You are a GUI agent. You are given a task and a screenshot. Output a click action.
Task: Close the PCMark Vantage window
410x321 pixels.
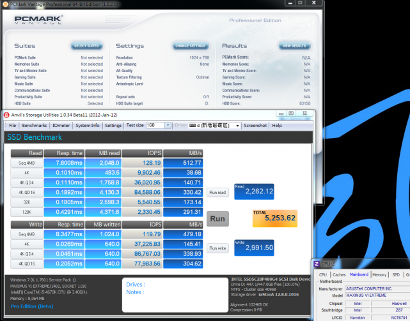tap(314, 3)
